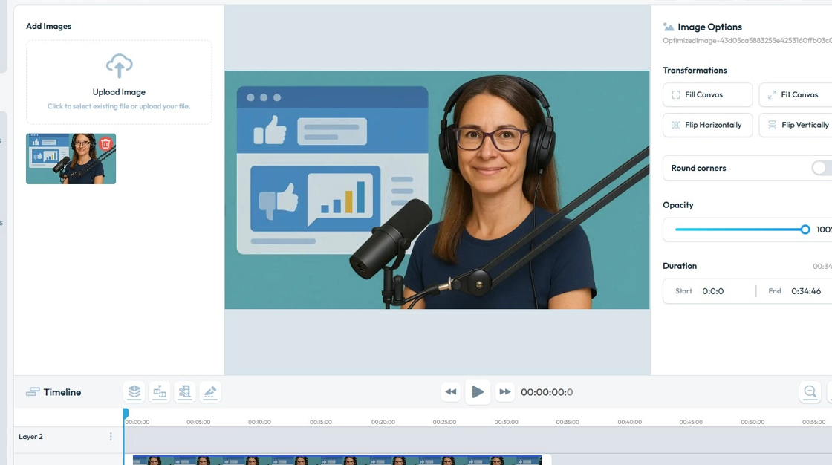Screen dimensions: 832x465
Task: Toggle the Round corners switch
Action: [x=822, y=168]
